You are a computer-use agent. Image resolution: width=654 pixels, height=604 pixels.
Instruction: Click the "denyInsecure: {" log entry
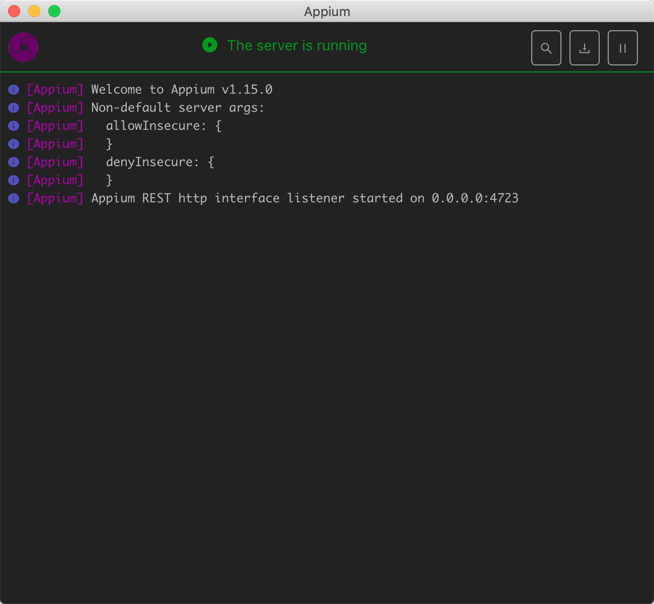click(160, 162)
